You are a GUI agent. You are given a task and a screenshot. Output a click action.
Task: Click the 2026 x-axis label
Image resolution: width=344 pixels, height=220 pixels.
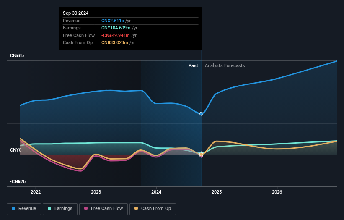(x=277, y=192)
